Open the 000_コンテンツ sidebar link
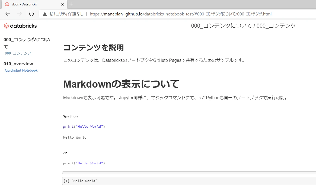This screenshot has width=316, height=186. (x=18, y=53)
